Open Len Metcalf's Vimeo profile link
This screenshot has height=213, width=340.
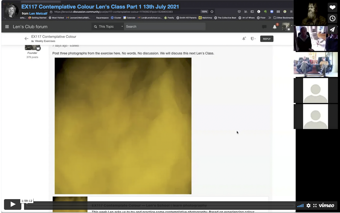click(x=38, y=14)
